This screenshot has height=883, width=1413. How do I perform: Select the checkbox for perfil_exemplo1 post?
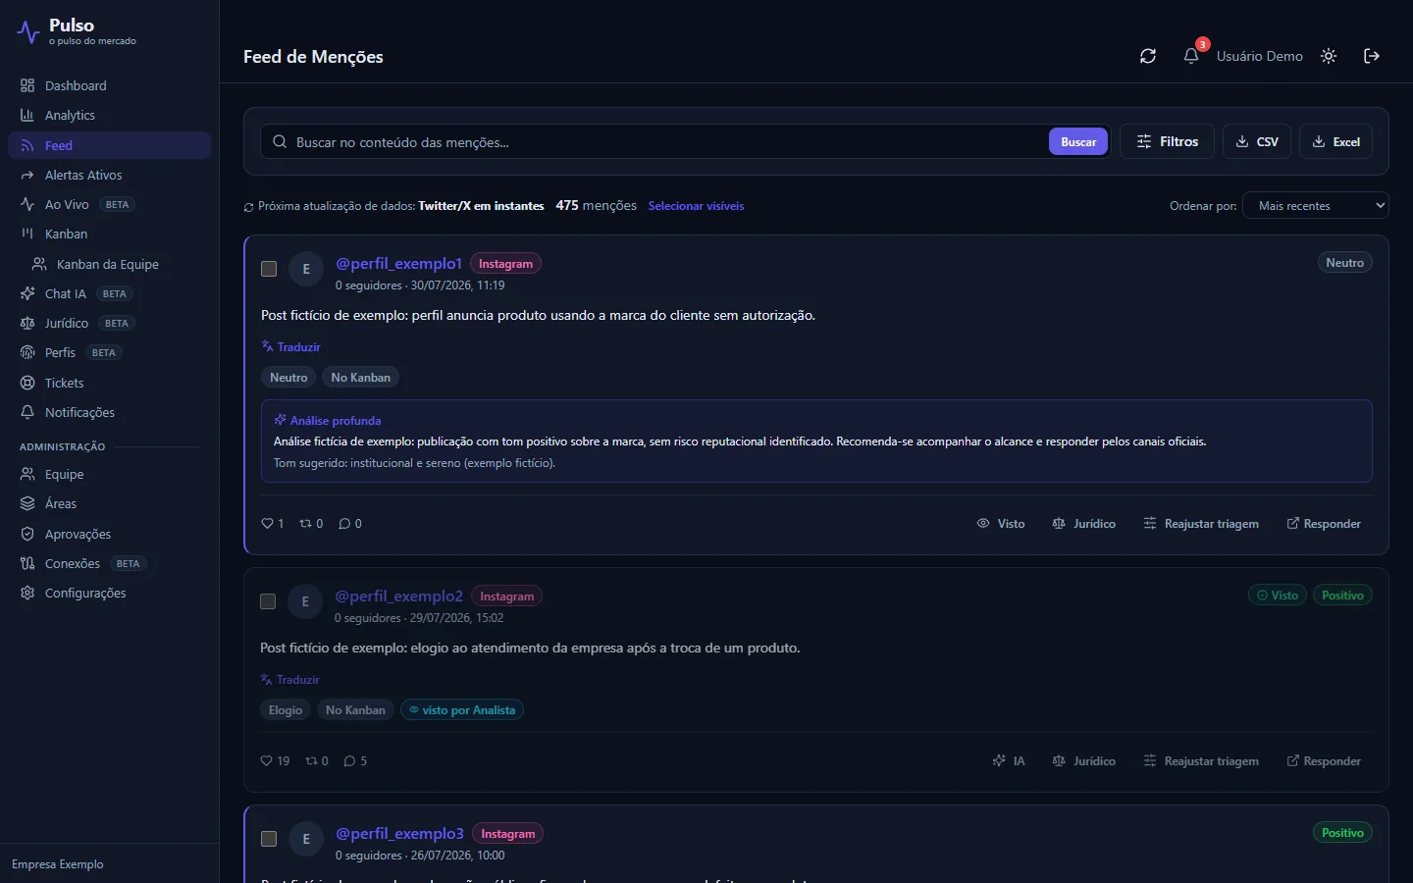269,269
